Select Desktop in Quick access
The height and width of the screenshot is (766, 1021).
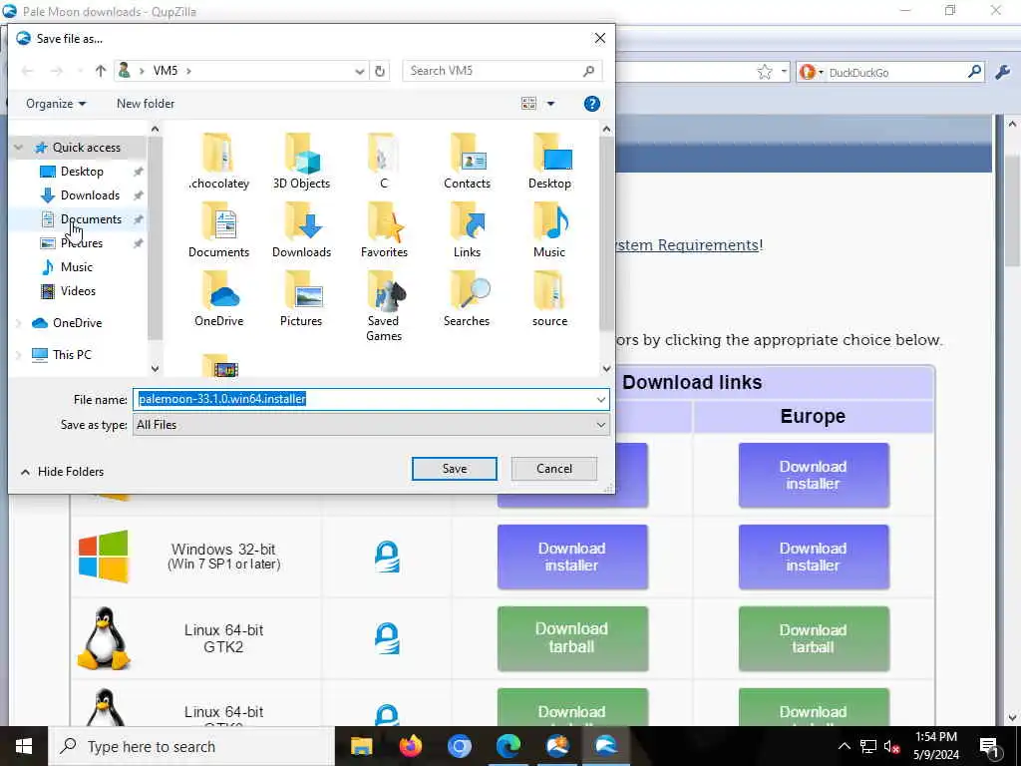coord(82,172)
